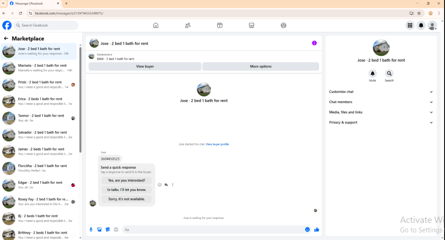Click phone number message 3604450523
Image resolution: width=445 pixels, height=240 pixels.
[110, 159]
